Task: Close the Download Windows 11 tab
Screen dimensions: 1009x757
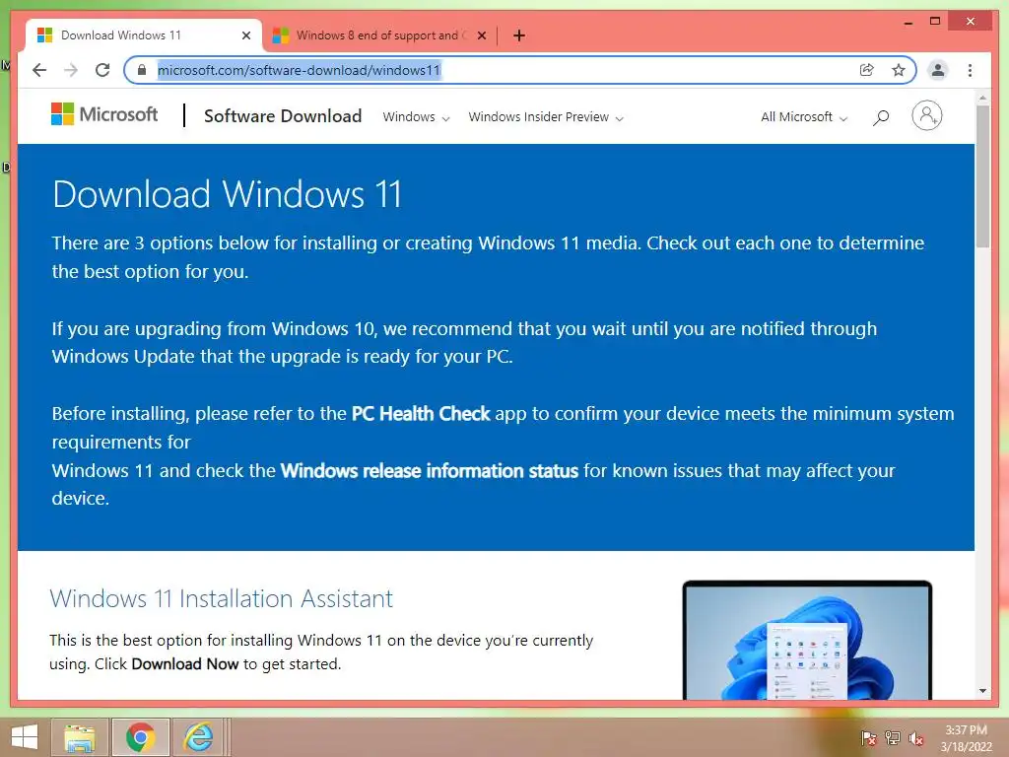Action: [245, 35]
